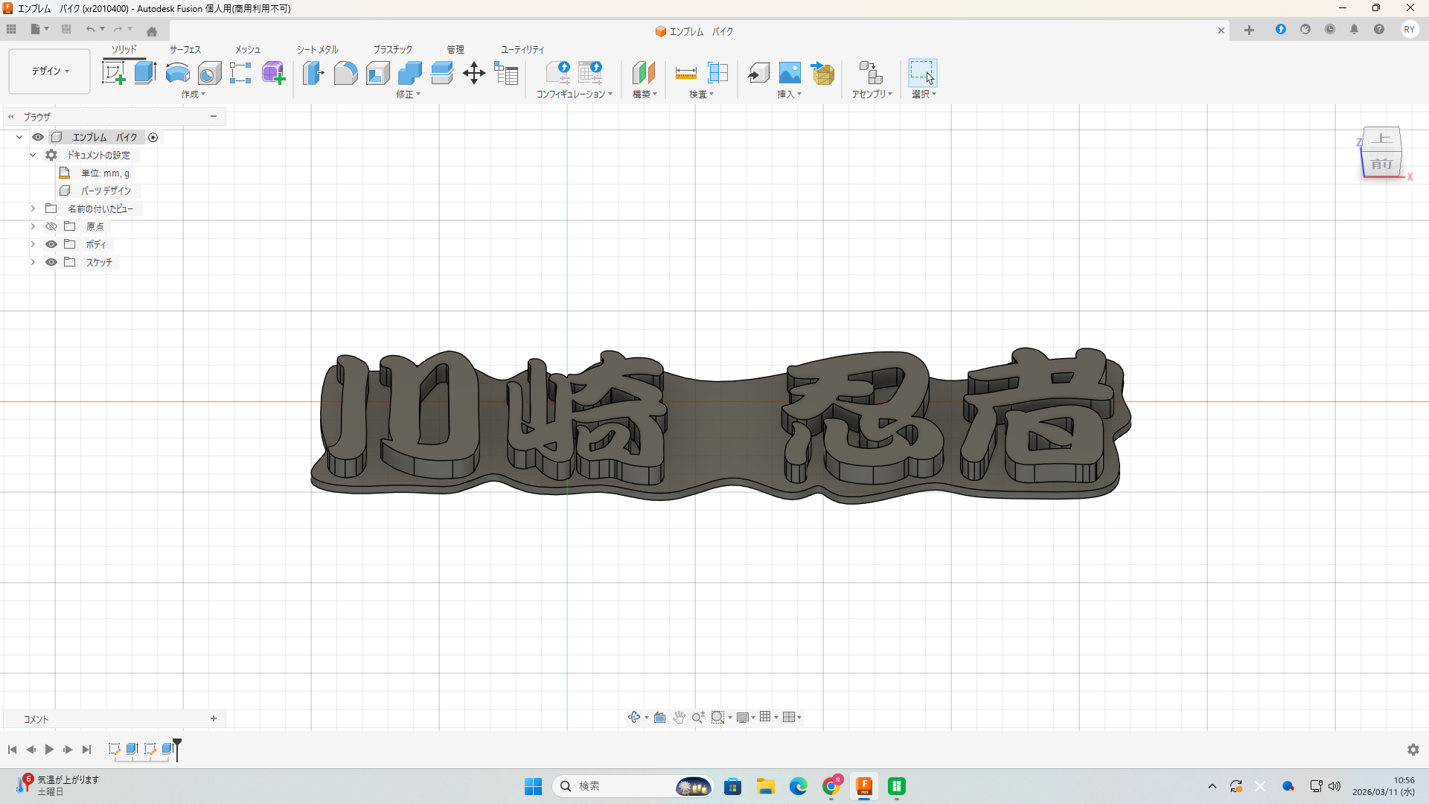The width and height of the screenshot is (1429, 804).
Task: Click the Orbit tool in navigation bar
Action: point(633,717)
